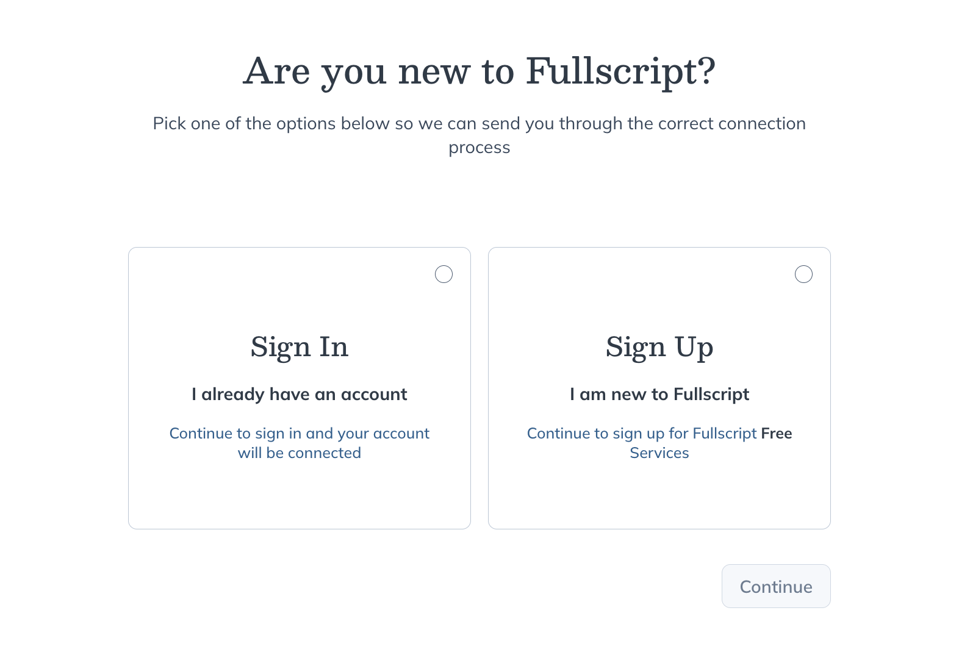Click empty area at bottom of Sign In card

tap(299, 497)
